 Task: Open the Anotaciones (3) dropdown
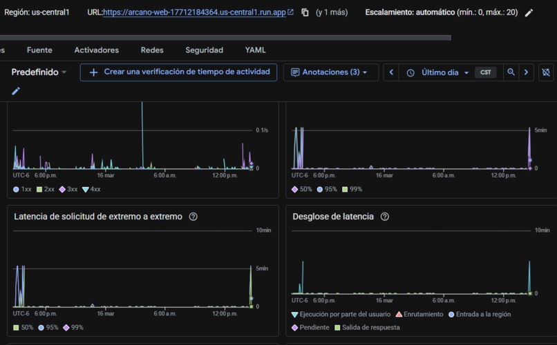click(330, 72)
